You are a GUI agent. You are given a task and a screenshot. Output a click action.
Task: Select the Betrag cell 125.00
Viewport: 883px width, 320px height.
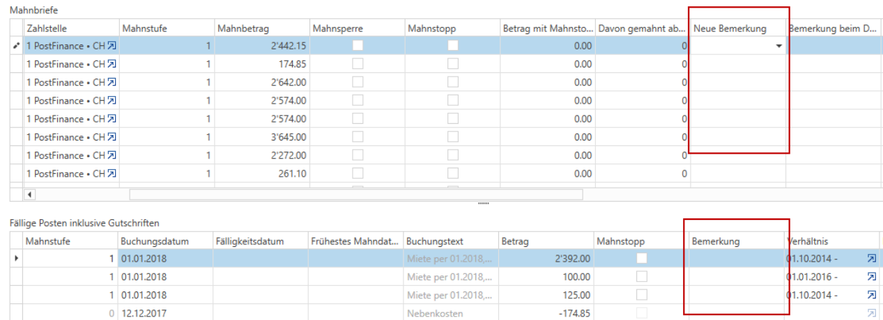click(x=546, y=294)
